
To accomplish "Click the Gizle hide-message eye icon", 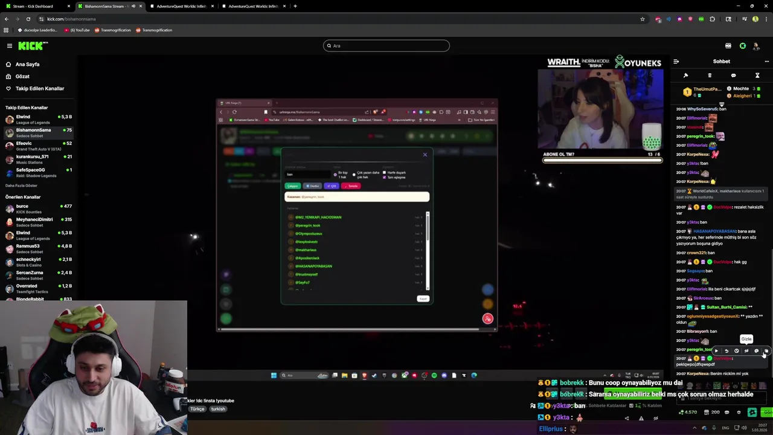I will tap(746, 351).
